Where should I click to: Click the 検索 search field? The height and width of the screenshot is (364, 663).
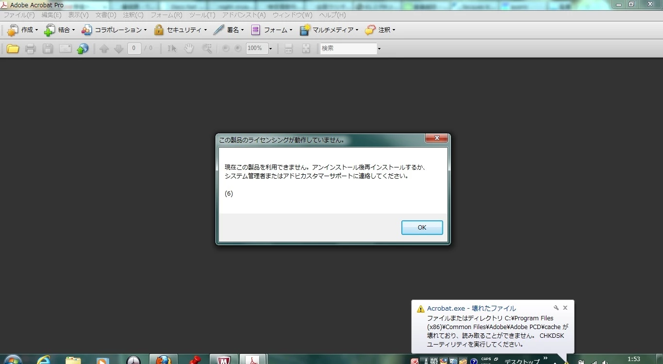click(x=348, y=49)
